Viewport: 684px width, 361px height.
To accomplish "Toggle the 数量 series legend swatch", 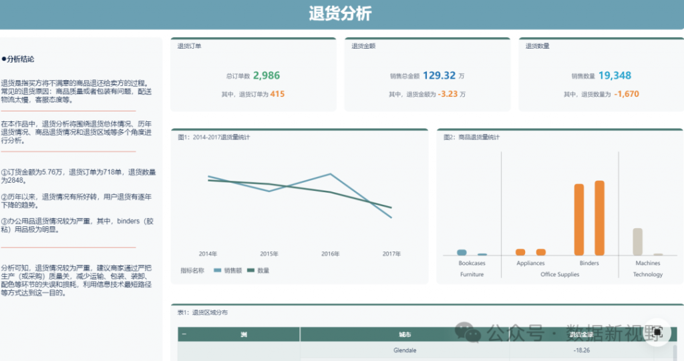I will [x=251, y=270].
